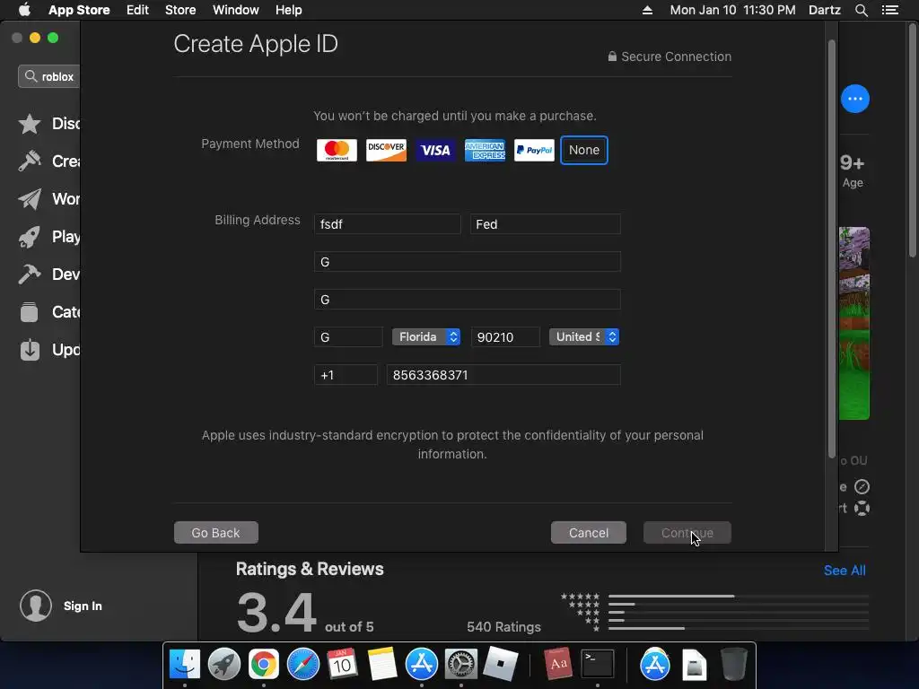
Task: Choose Visa as payment method
Action: click(x=435, y=151)
